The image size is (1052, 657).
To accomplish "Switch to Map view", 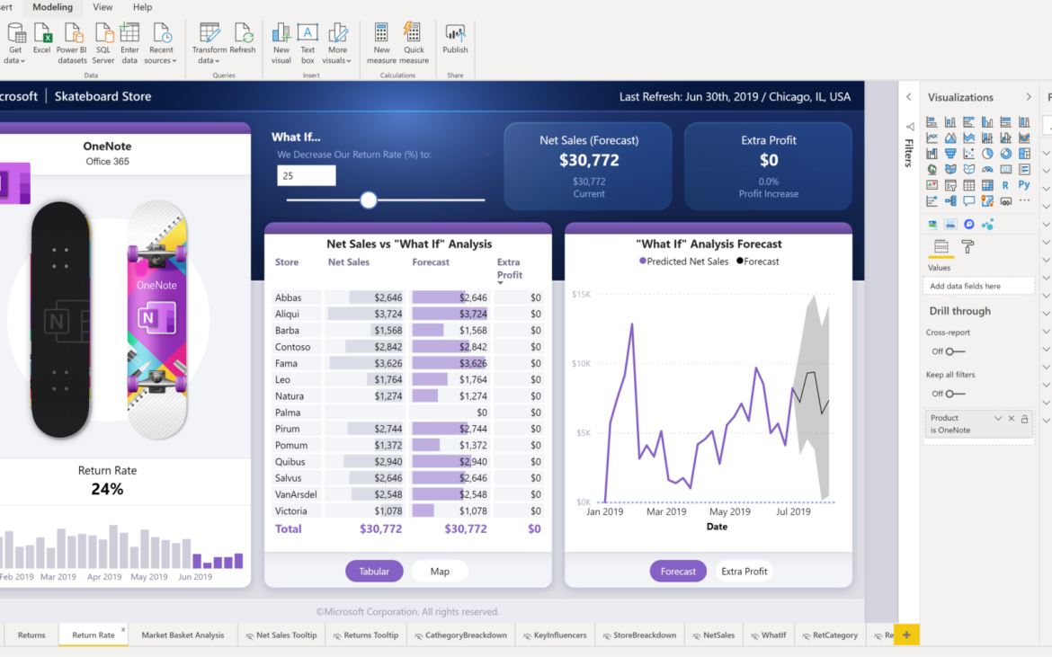I will 440,572.
